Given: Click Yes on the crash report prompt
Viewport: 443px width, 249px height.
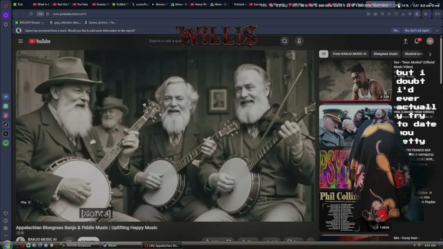Looking at the screenshot, I should tap(396, 30).
